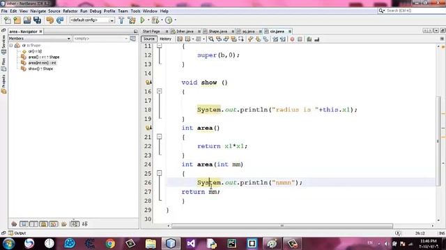Open the File menu
This screenshot has width=446, height=250.
click(4, 11)
